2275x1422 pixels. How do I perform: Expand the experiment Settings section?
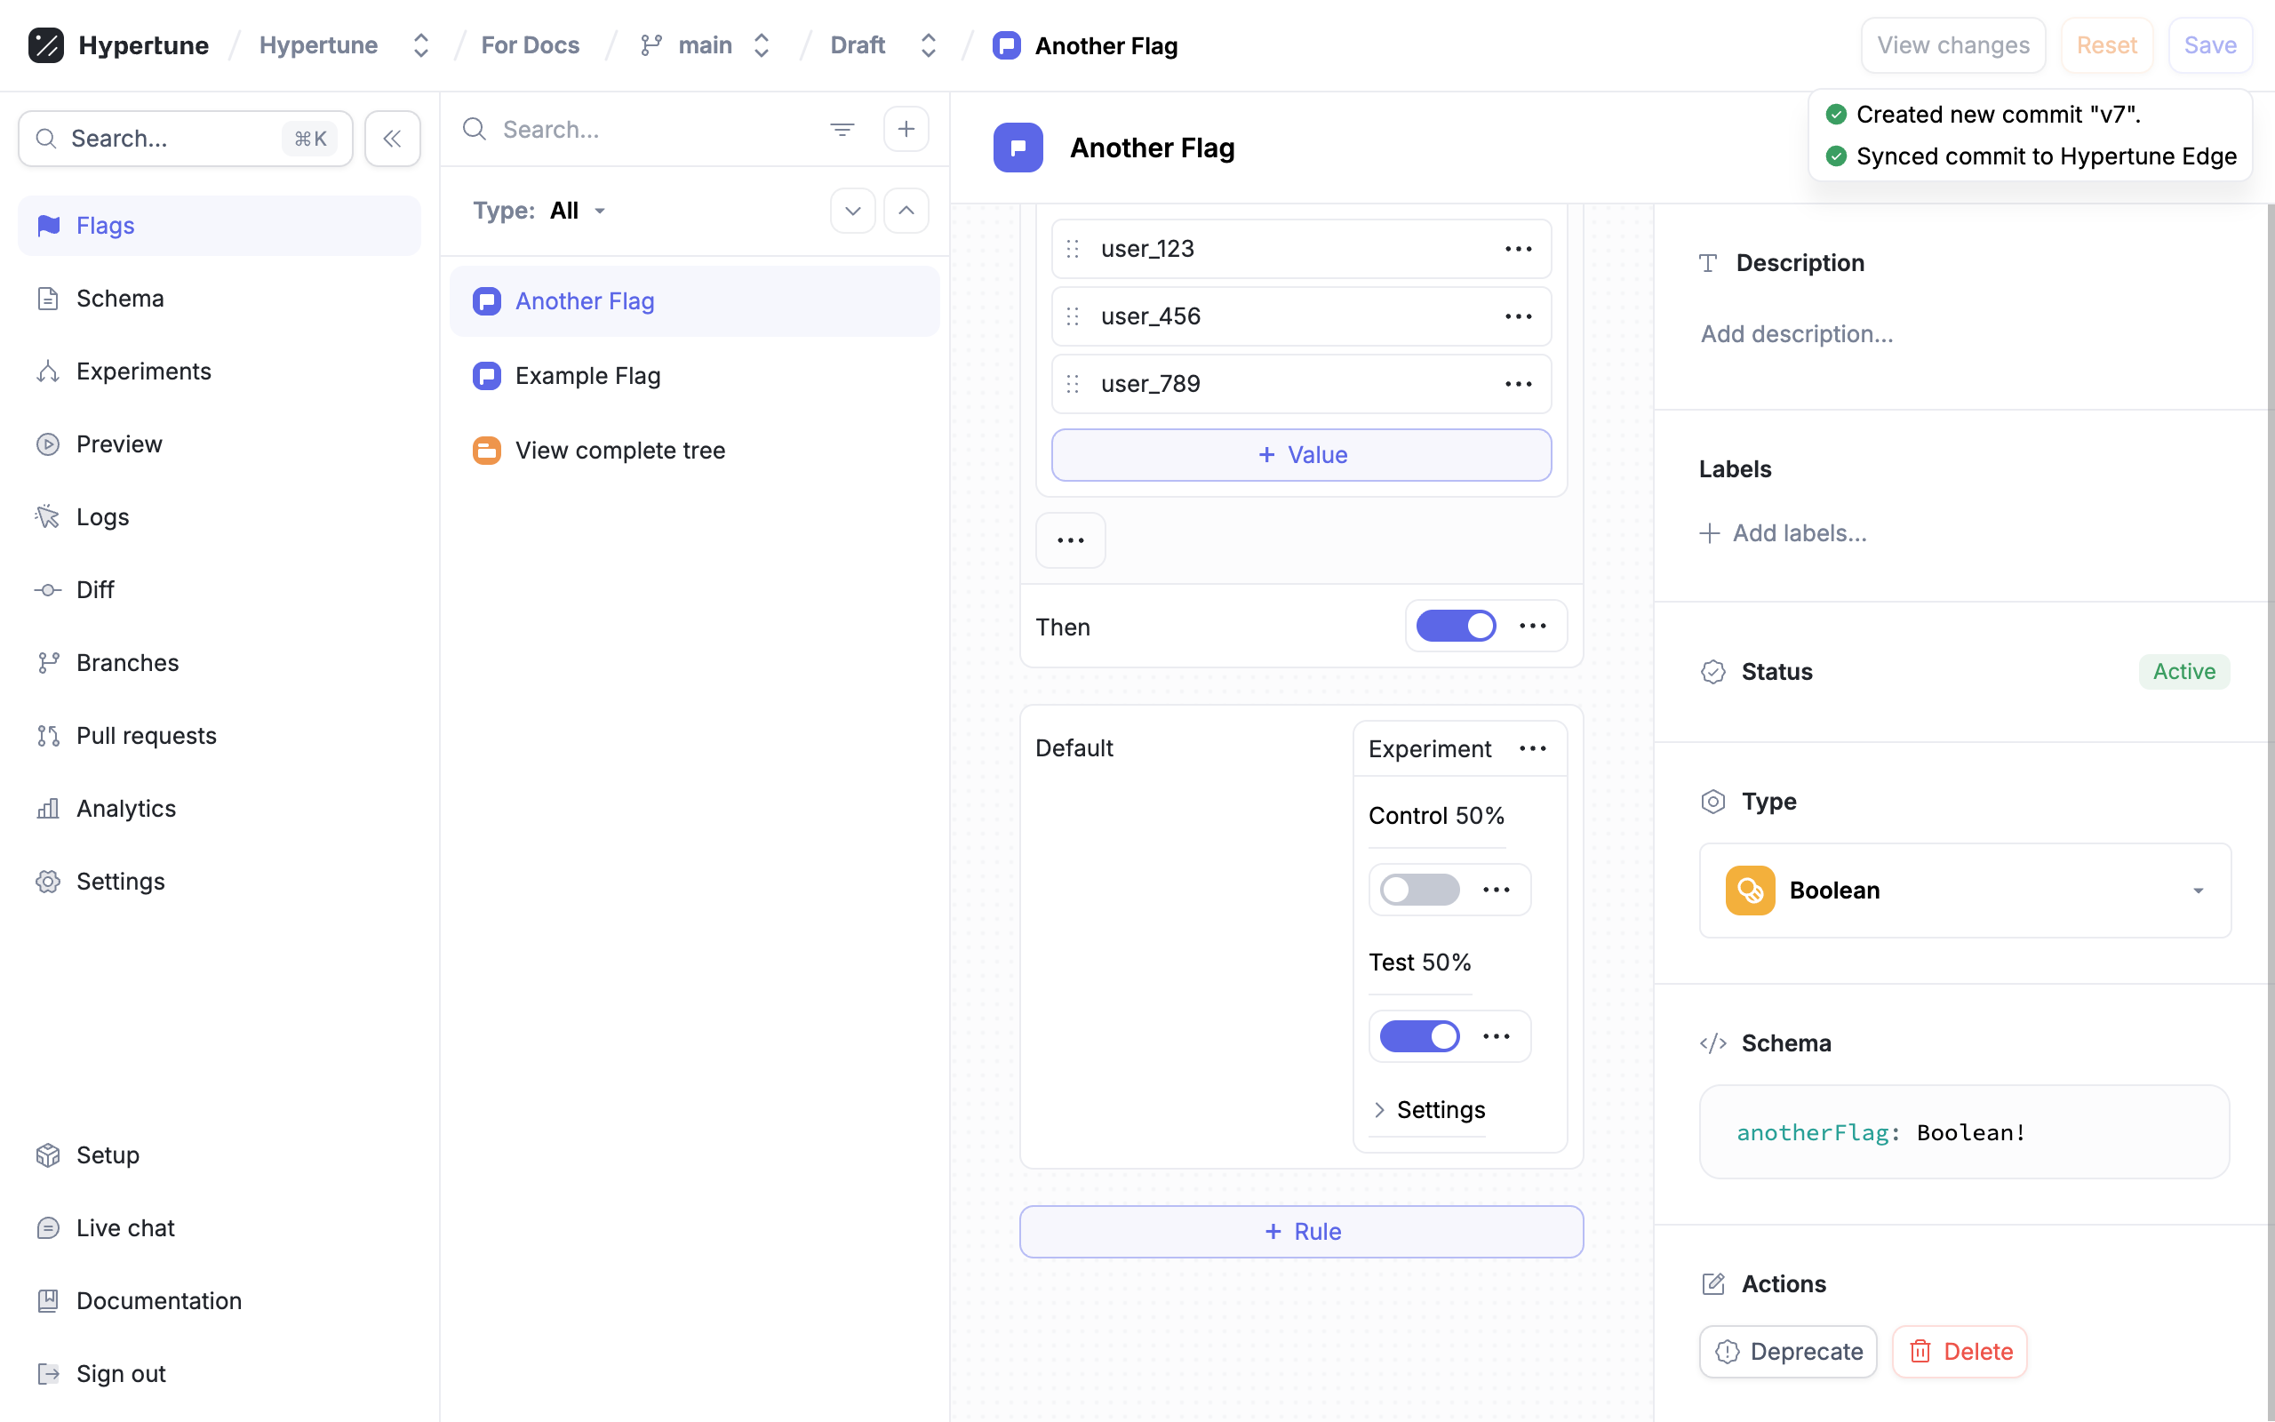tap(1428, 1110)
